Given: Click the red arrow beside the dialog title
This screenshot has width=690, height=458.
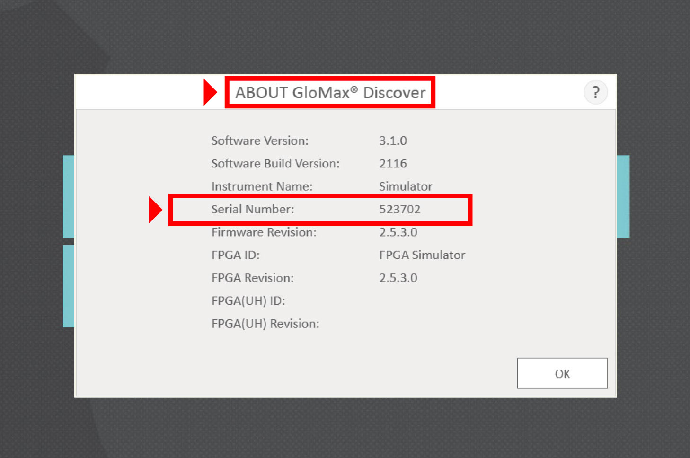Looking at the screenshot, I should coord(210,92).
